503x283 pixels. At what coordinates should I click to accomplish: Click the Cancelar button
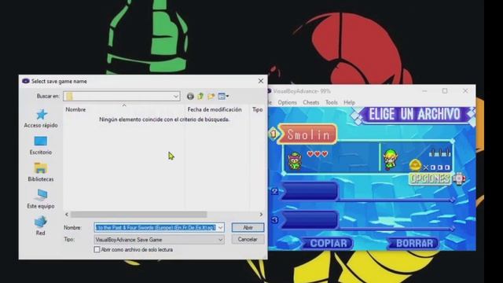click(248, 239)
